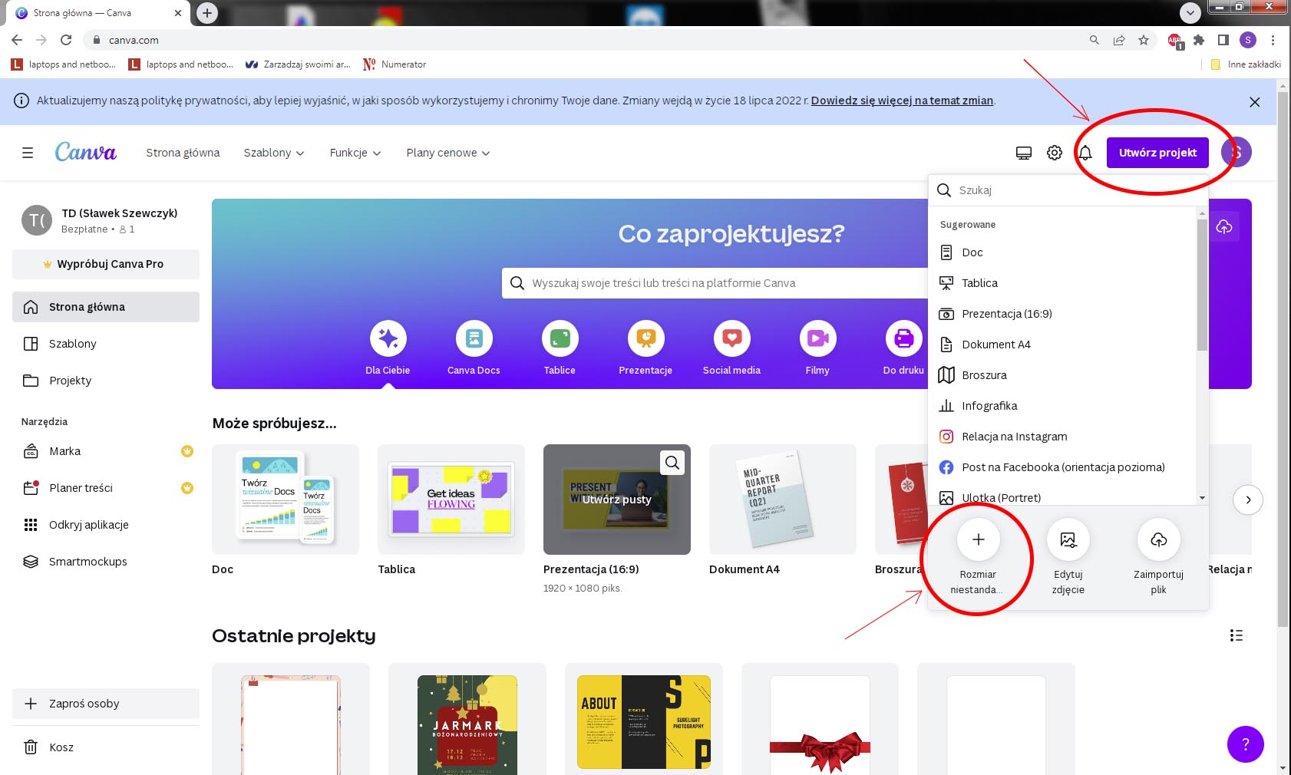Image resolution: width=1291 pixels, height=775 pixels.
Task: Go to Strona główna in top navigation
Action: pos(183,153)
